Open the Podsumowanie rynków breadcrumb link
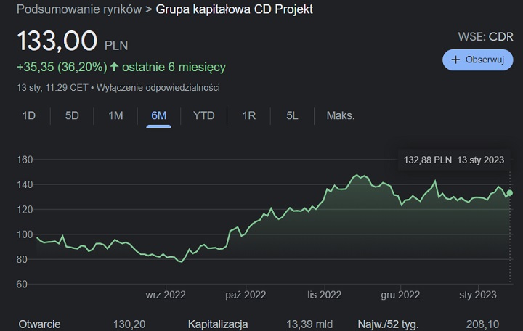Viewport: 523px width, 331px height. [x=79, y=9]
